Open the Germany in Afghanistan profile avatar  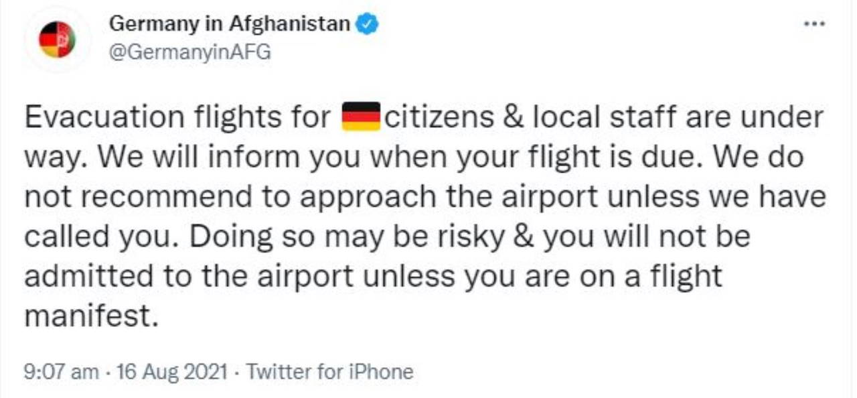click(x=57, y=40)
